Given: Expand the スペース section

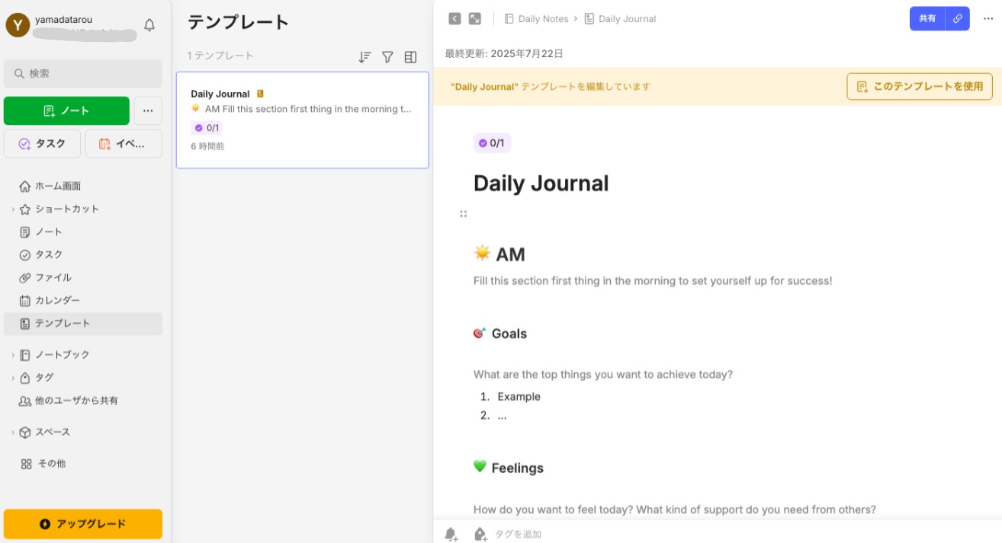Looking at the screenshot, I should pos(12,432).
